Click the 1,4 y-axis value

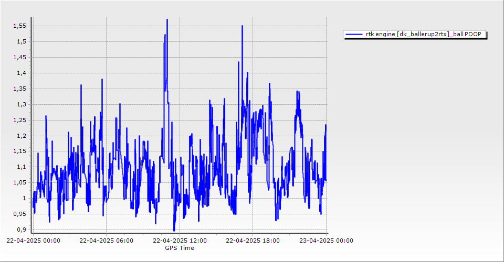pos(21,73)
